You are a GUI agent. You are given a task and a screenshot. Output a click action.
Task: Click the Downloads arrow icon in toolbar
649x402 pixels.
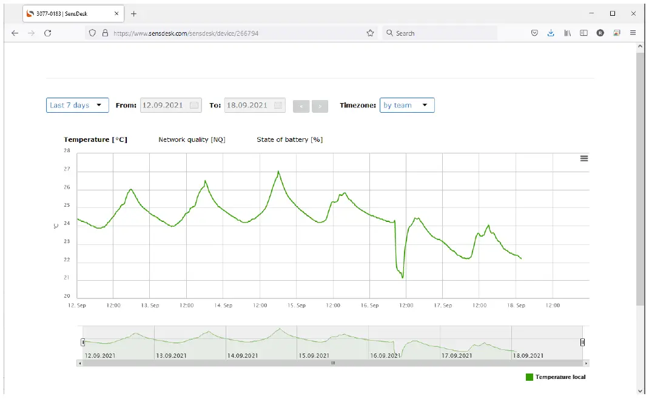coord(551,33)
